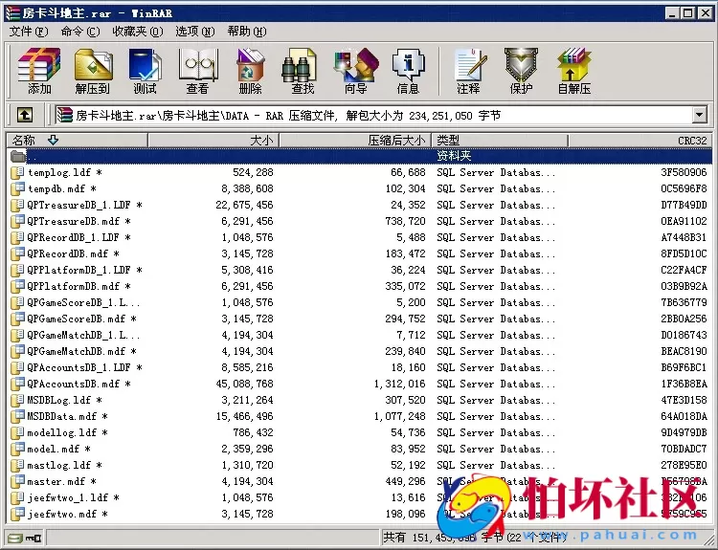The height and width of the screenshot is (550, 718).
Task: Open the Commands (命令) menu
Action: tap(80, 32)
